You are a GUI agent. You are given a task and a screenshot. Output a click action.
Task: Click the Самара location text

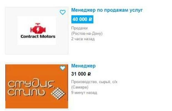[80, 87]
